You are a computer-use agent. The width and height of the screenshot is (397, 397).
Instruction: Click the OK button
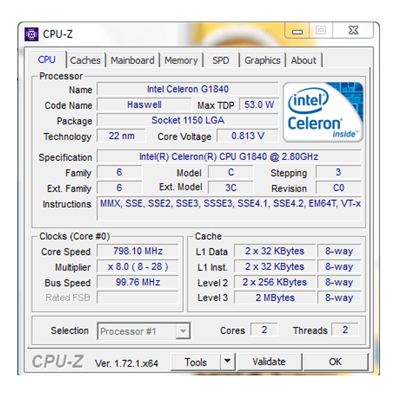coord(335,362)
